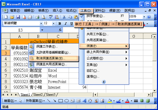Toggle Italic formatting
The height and width of the screenshot is (110, 158).
point(66,23)
